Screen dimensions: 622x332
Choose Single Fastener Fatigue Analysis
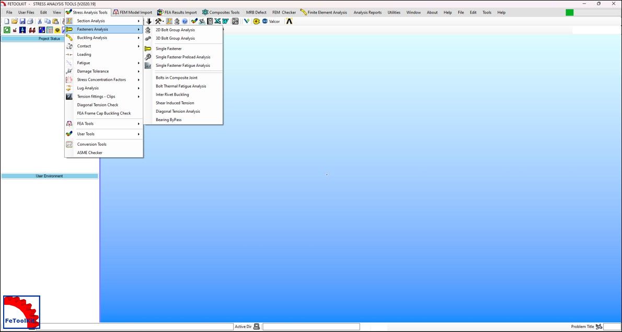tap(183, 65)
